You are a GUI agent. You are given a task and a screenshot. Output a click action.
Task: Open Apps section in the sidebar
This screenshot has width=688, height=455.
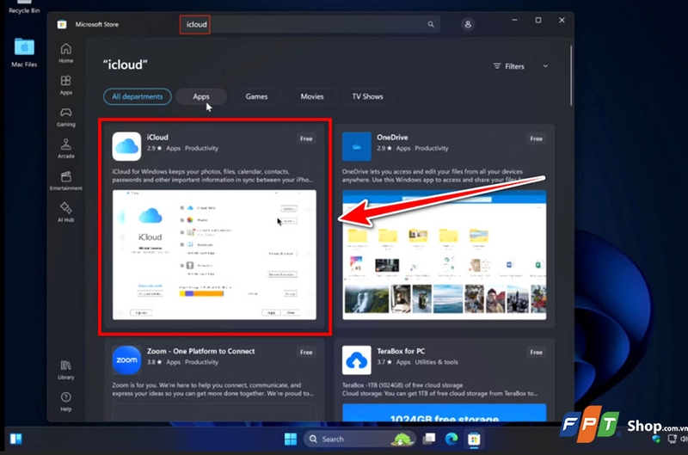(66, 85)
